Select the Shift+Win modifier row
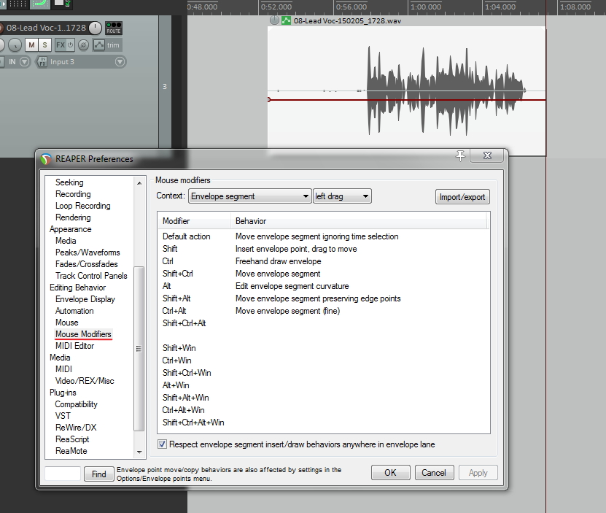Viewport: 606px width, 513px height. pos(323,348)
